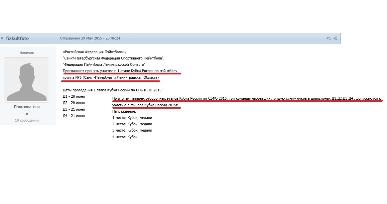Click '2 место: Кубок, медали' line
This screenshot has height=204, width=387.
point(132,124)
